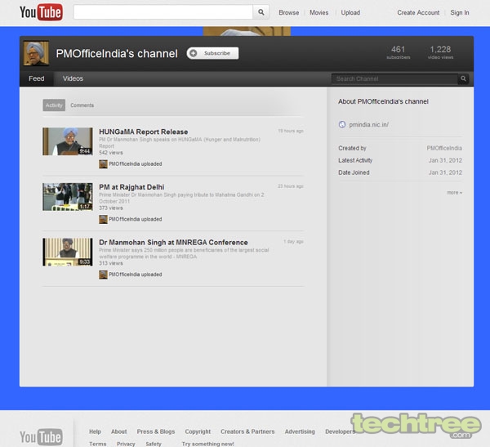Open the HUNGaMA Report Release title link
The image size is (490, 447).
[x=144, y=132]
